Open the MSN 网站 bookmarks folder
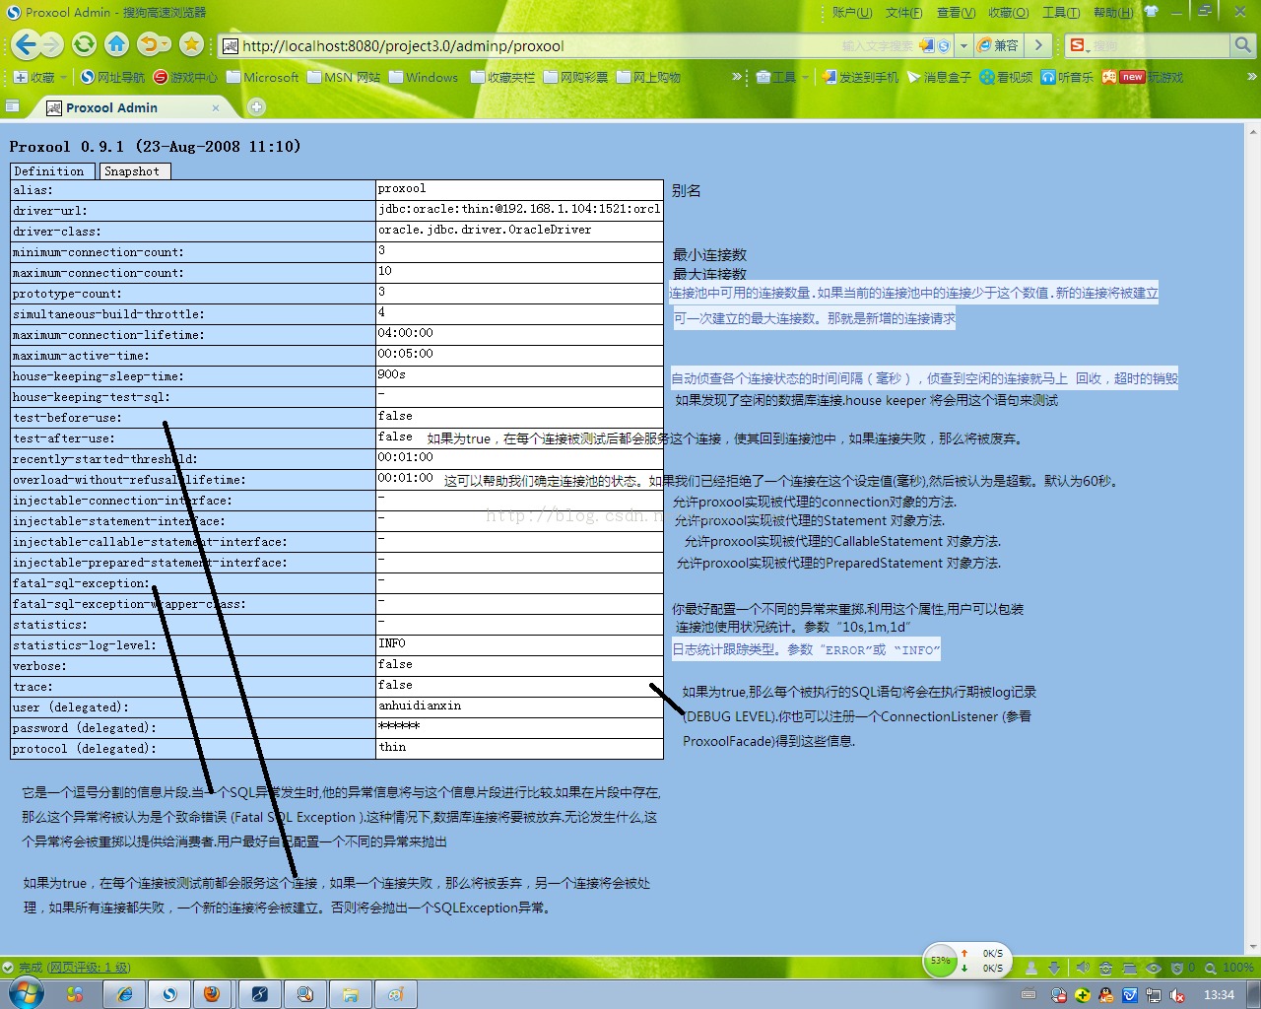This screenshot has width=1261, height=1009. [x=344, y=77]
